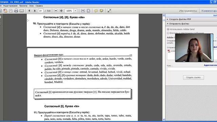217x122 pixels.
Task: Click the zoom level field showing 100%
Action: 69,11
